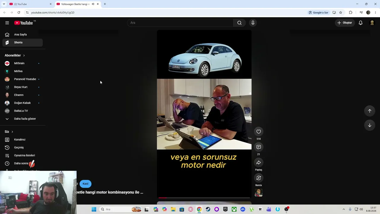Open the taskbar volume control
Image resolution: width=380 pixels, height=214 pixels.
coord(361,209)
